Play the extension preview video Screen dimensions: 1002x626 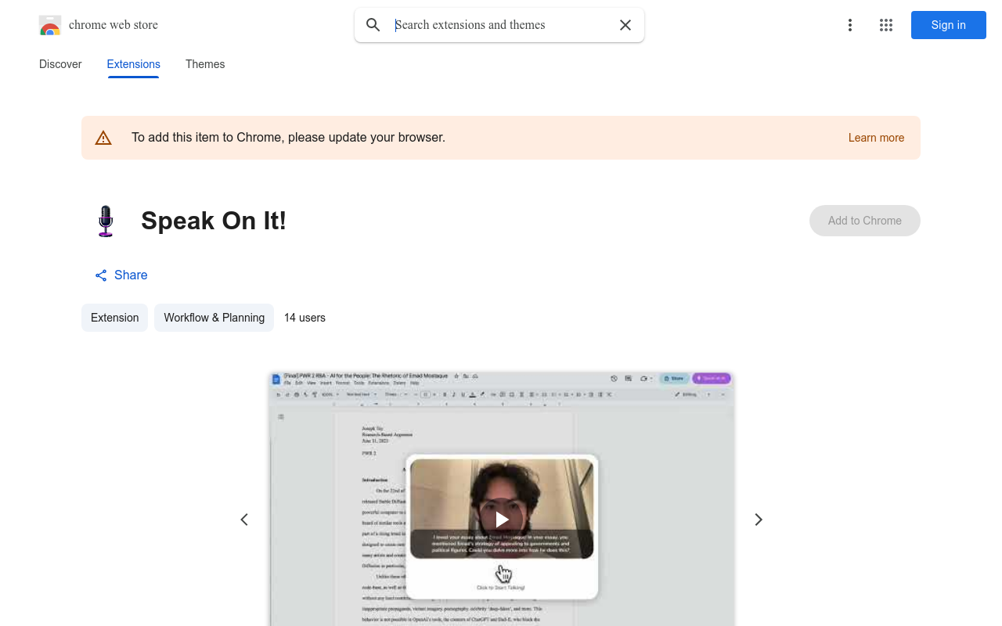pyautogui.click(x=502, y=520)
